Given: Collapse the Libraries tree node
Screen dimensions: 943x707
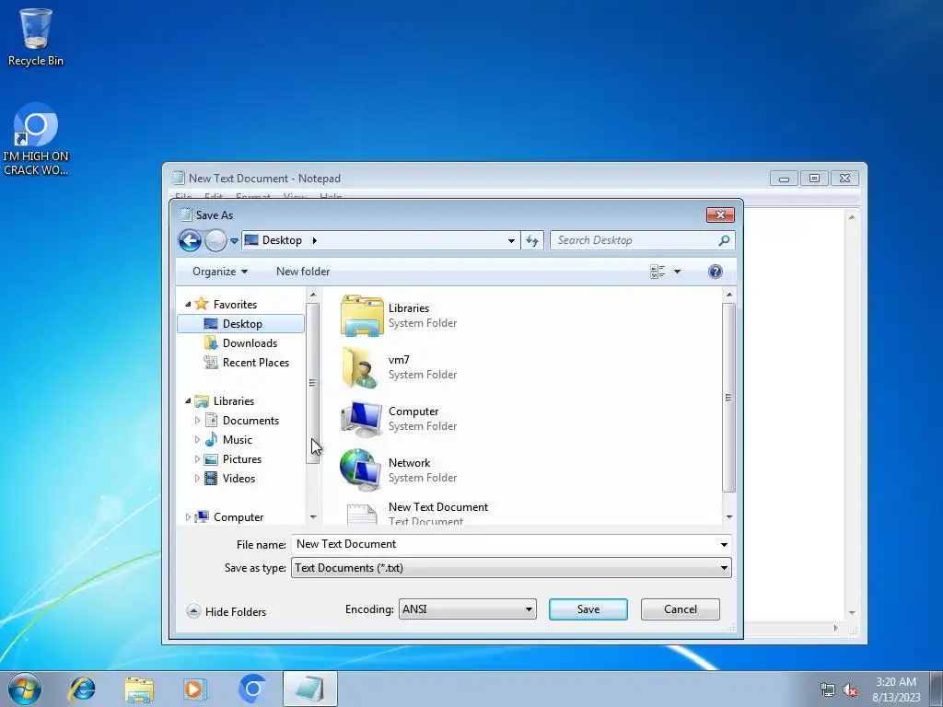Looking at the screenshot, I should point(188,400).
